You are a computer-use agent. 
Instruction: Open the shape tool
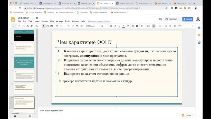click(x=57, y=26)
